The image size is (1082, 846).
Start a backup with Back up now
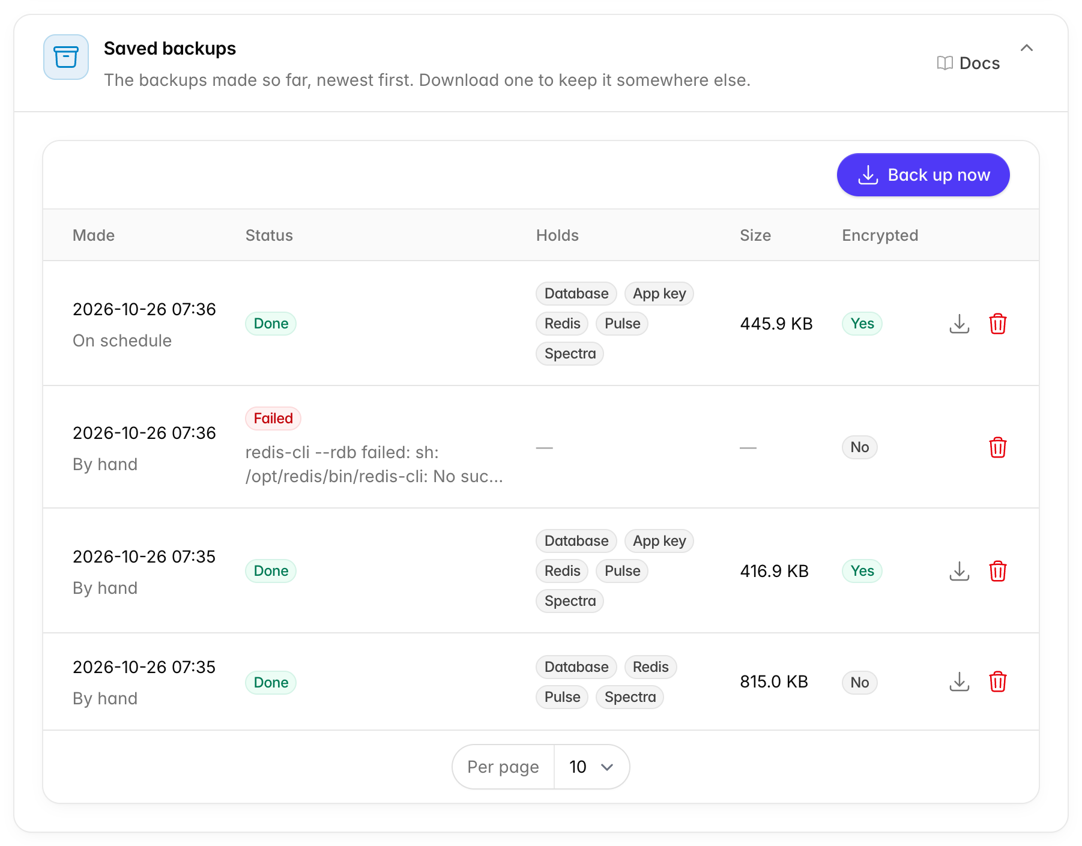[x=923, y=175]
